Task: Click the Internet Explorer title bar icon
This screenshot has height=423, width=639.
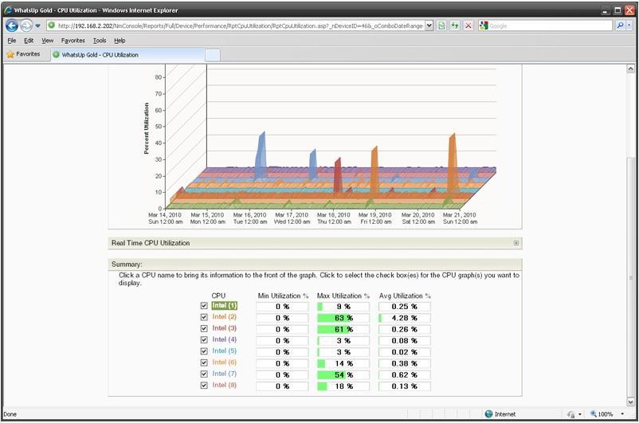Action: click(x=8, y=10)
